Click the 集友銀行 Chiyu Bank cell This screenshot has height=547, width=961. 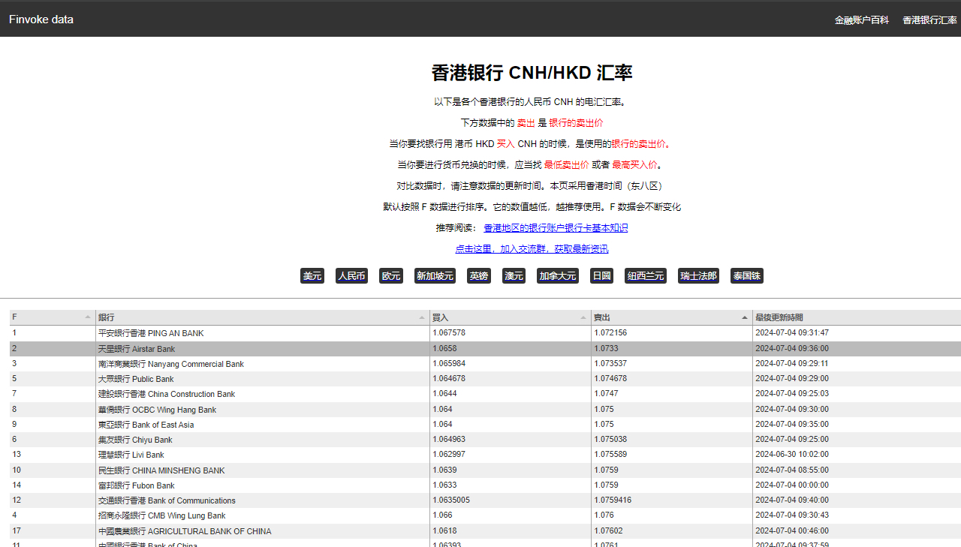[x=262, y=440]
